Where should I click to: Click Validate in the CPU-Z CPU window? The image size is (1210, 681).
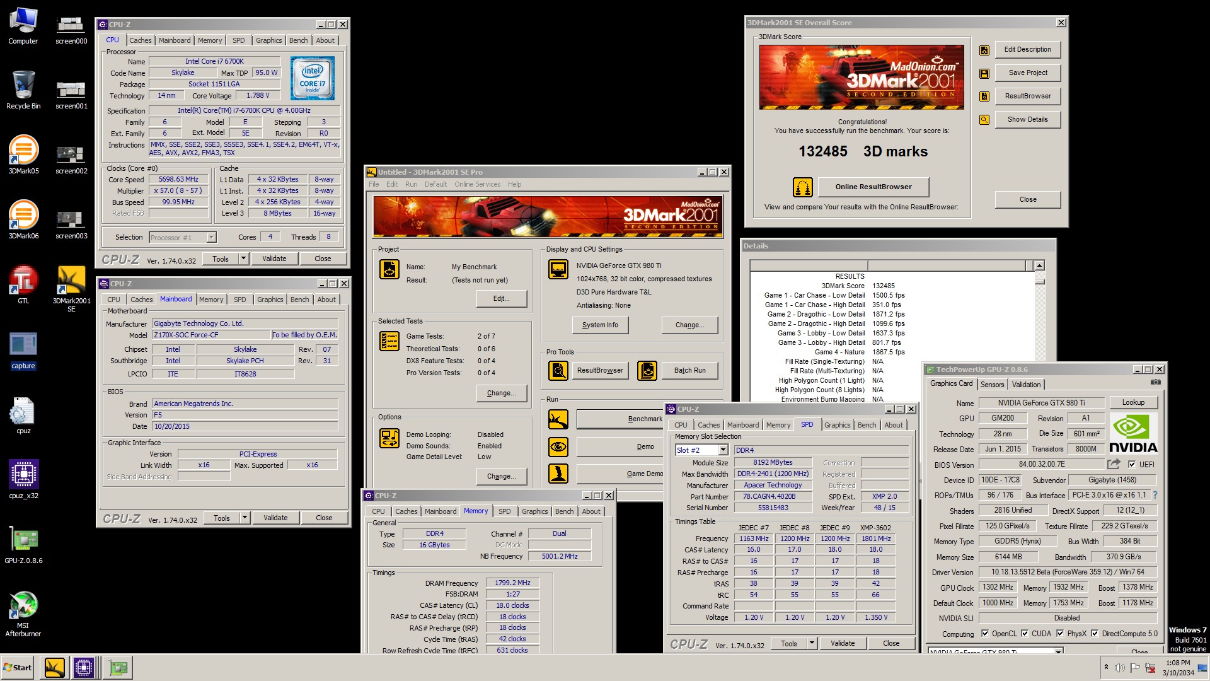274,259
